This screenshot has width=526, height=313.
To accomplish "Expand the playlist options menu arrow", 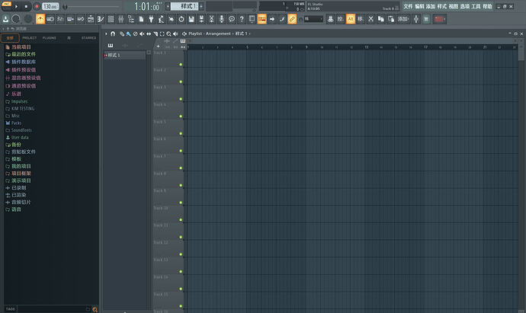I will [x=106, y=34].
